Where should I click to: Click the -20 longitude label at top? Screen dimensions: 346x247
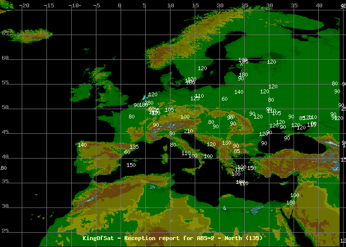(x=24, y=5)
